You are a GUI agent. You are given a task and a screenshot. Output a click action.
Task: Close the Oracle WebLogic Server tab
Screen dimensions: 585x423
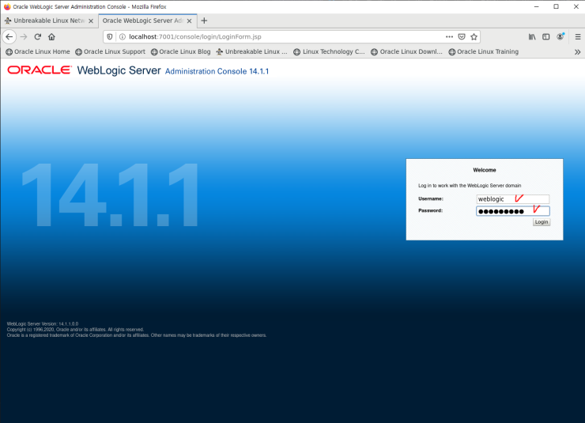(x=189, y=21)
